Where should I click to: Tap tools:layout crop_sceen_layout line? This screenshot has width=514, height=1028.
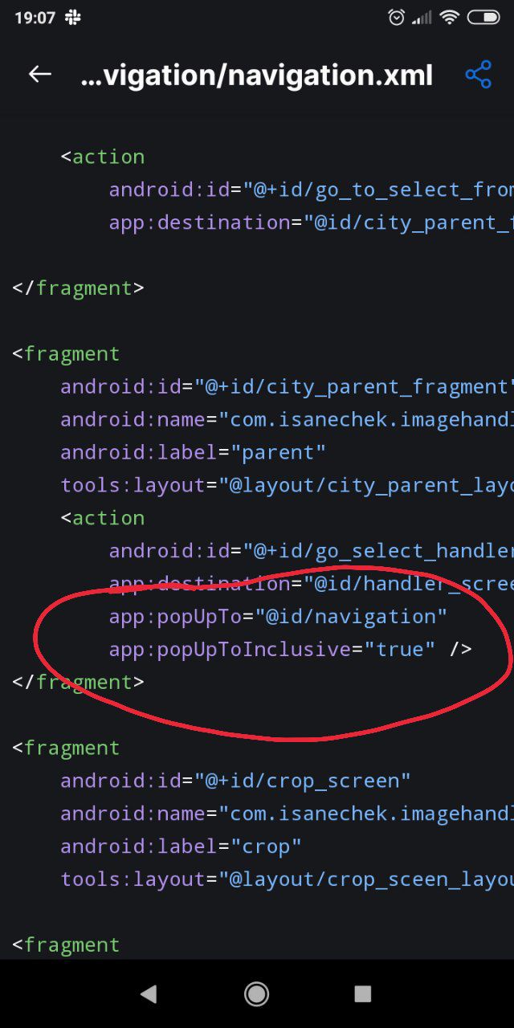pyautogui.click(x=288, y=879)
